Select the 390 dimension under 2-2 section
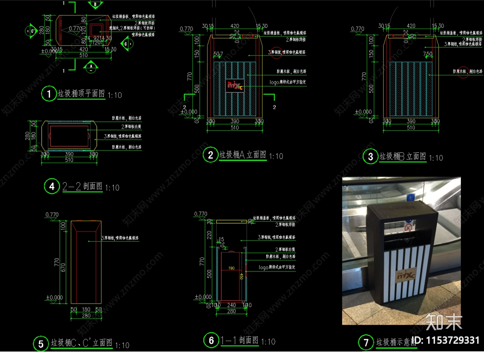 coord(69,154)
